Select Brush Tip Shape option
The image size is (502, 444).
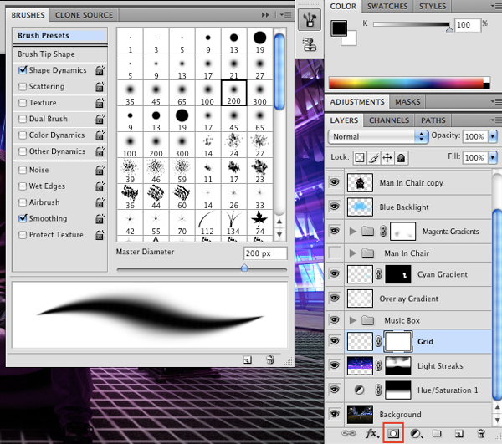45,54
